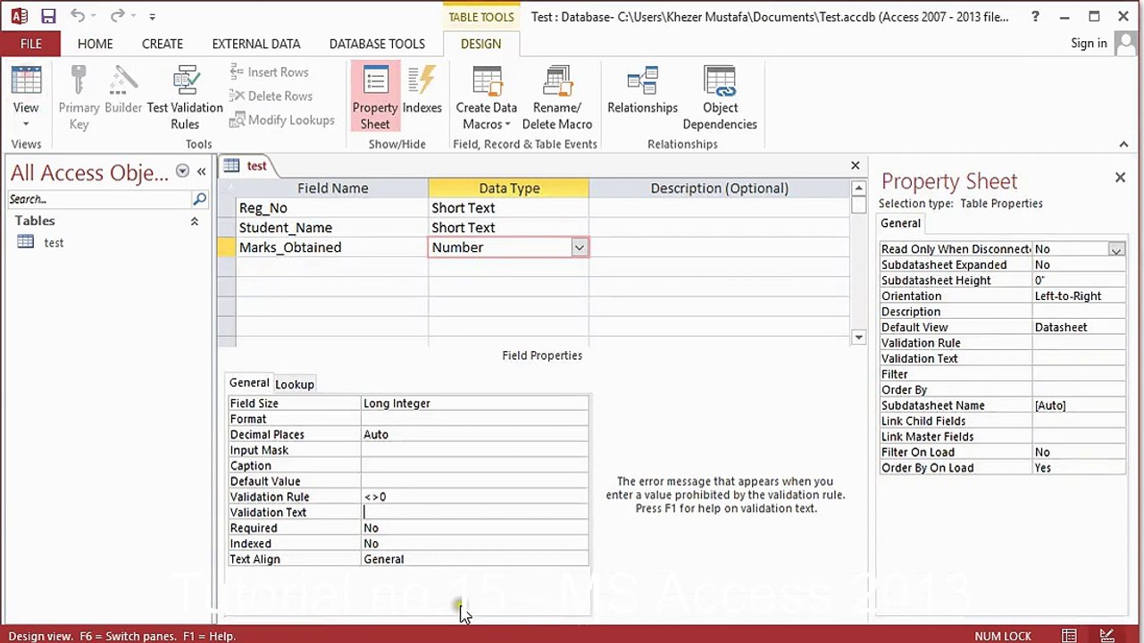Click the Subdatasheet Name [Auto] value
Screen dimensions: 1144x643
(1079, 405)
